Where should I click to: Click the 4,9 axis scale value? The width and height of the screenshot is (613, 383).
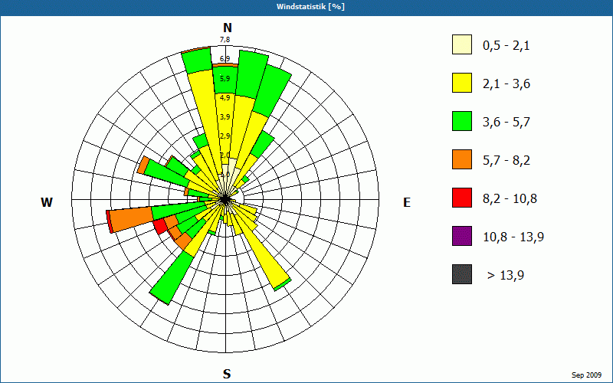[x=225, y=98]
